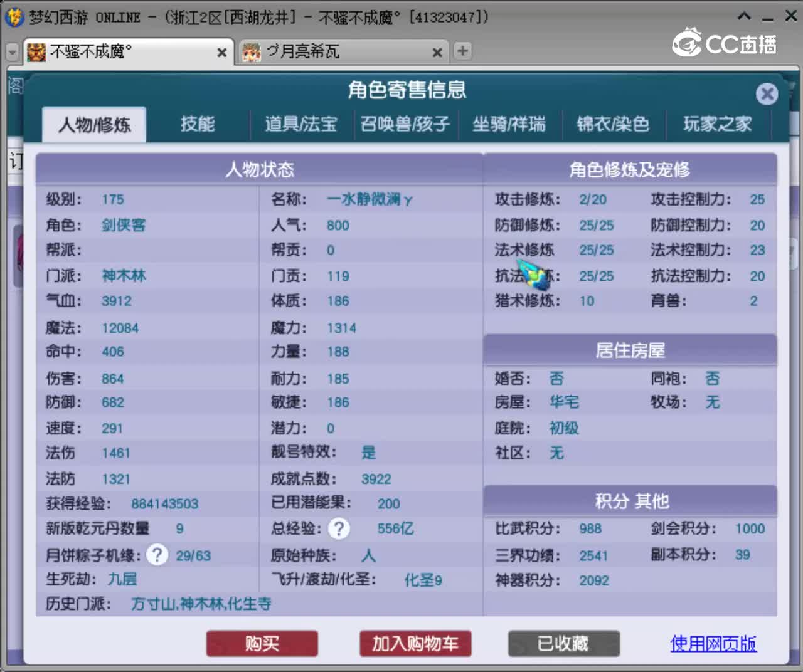Click the 已收藏 button
Image resolution: width=803 pixels, height=672 pixels.
tap(563, 644)
